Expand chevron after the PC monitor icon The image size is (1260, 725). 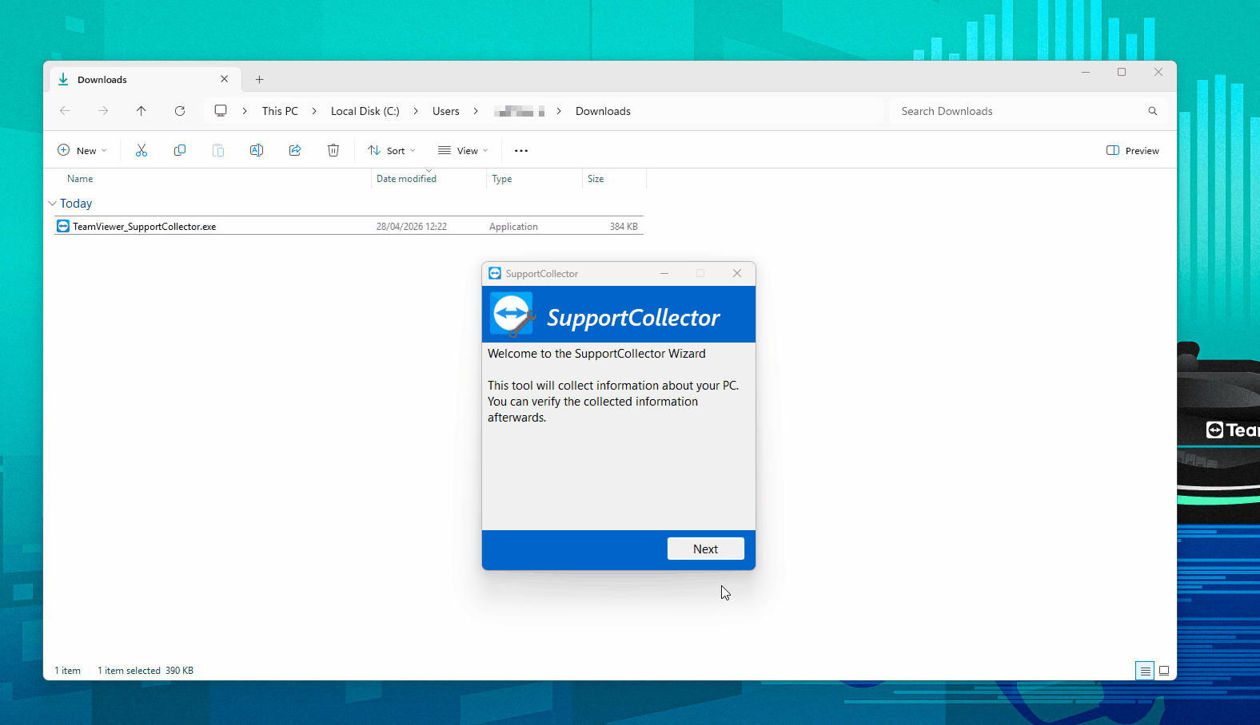click(x=245, y=111)
